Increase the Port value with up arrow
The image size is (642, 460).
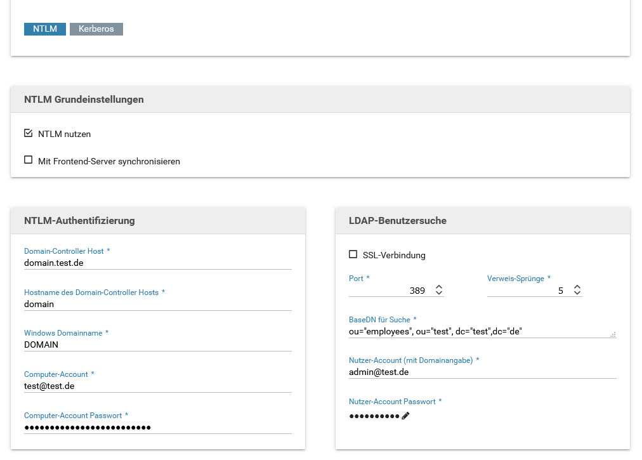(438, 287)
